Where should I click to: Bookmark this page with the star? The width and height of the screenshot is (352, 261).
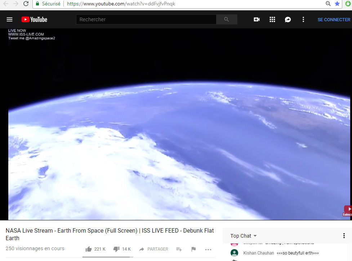click(x=337, y=4)
